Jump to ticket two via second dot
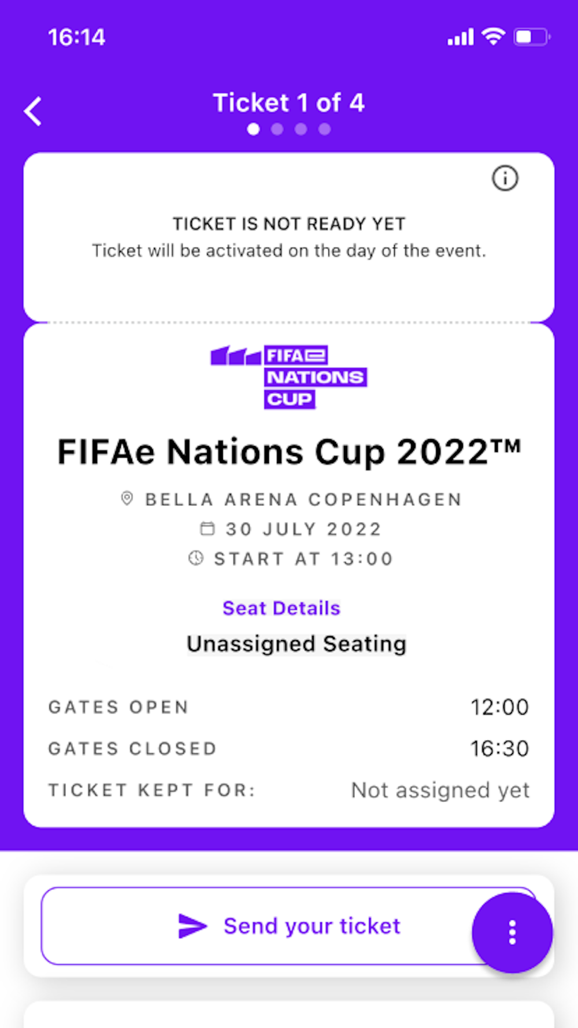 click(277, 129)
